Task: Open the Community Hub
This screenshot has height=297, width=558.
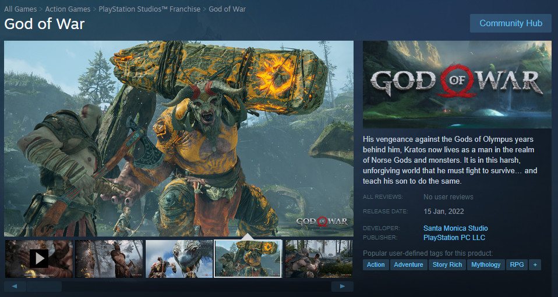Action: [511, 23]
